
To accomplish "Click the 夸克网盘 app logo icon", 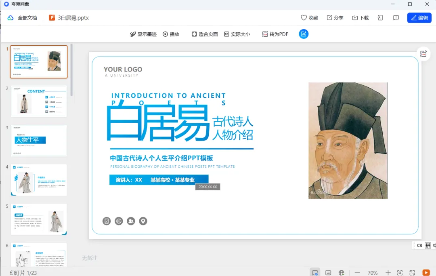I will [6, 4].
